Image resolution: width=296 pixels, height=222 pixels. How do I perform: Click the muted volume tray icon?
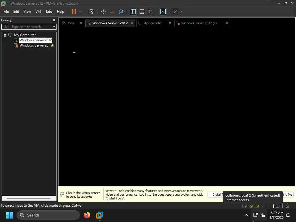click(262, 215)
